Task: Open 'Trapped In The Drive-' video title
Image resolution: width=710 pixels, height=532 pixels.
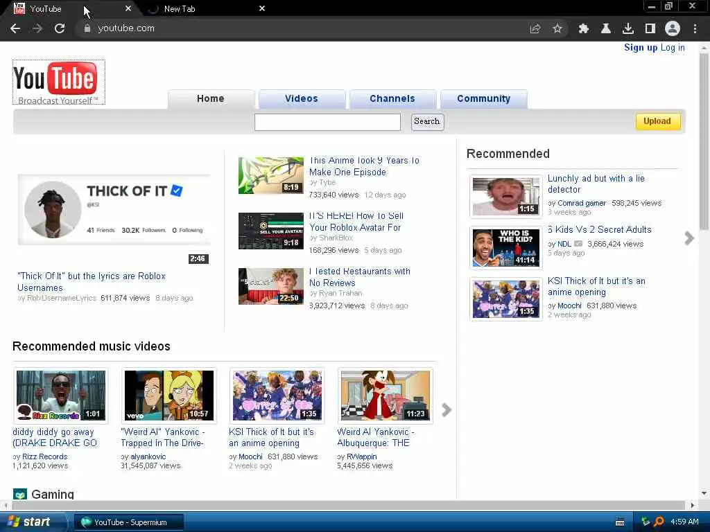Action: (x=162, y=438)
